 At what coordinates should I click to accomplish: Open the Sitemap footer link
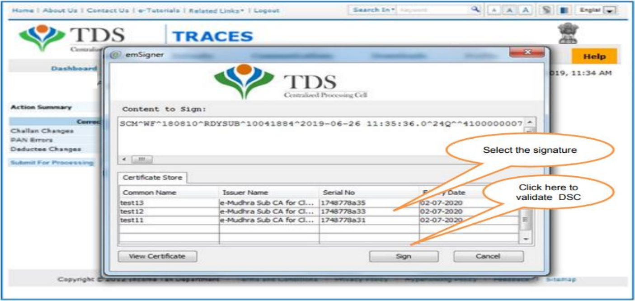561,279
